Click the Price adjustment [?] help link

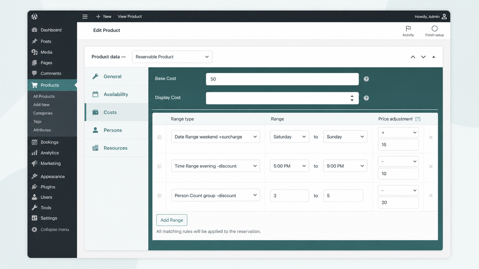tap(418, 119)
